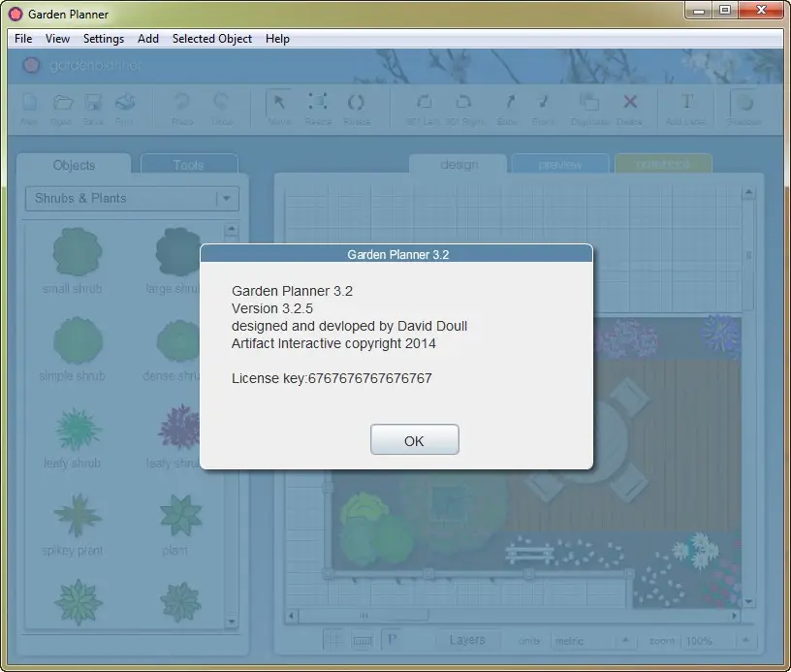The height and width of the screenshot is (672, 791).
Task: Click the send to Back icon
Action: (510, 102)
